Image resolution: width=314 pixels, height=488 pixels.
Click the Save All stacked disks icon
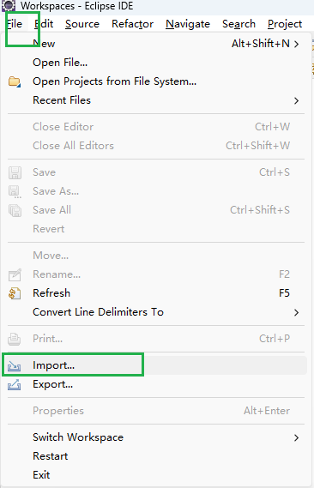pos(15,211)
